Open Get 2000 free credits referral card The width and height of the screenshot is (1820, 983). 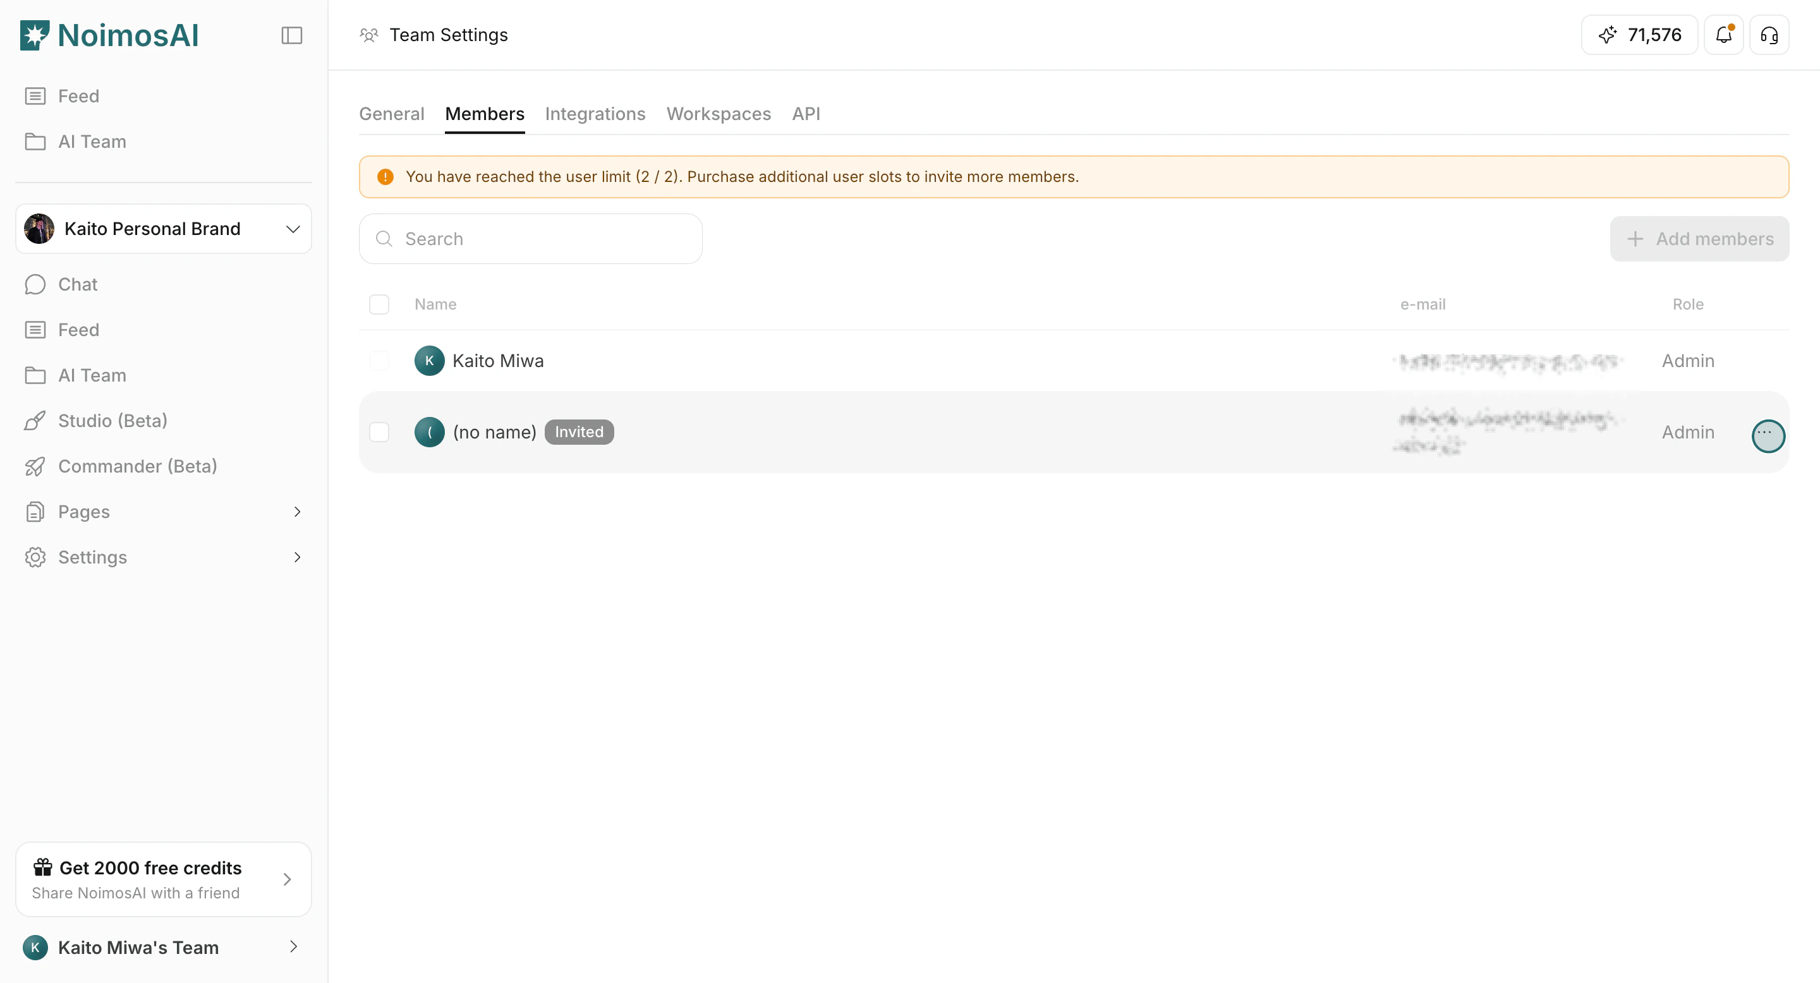click(163, 879)
